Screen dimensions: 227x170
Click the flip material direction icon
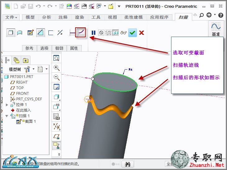60,33
